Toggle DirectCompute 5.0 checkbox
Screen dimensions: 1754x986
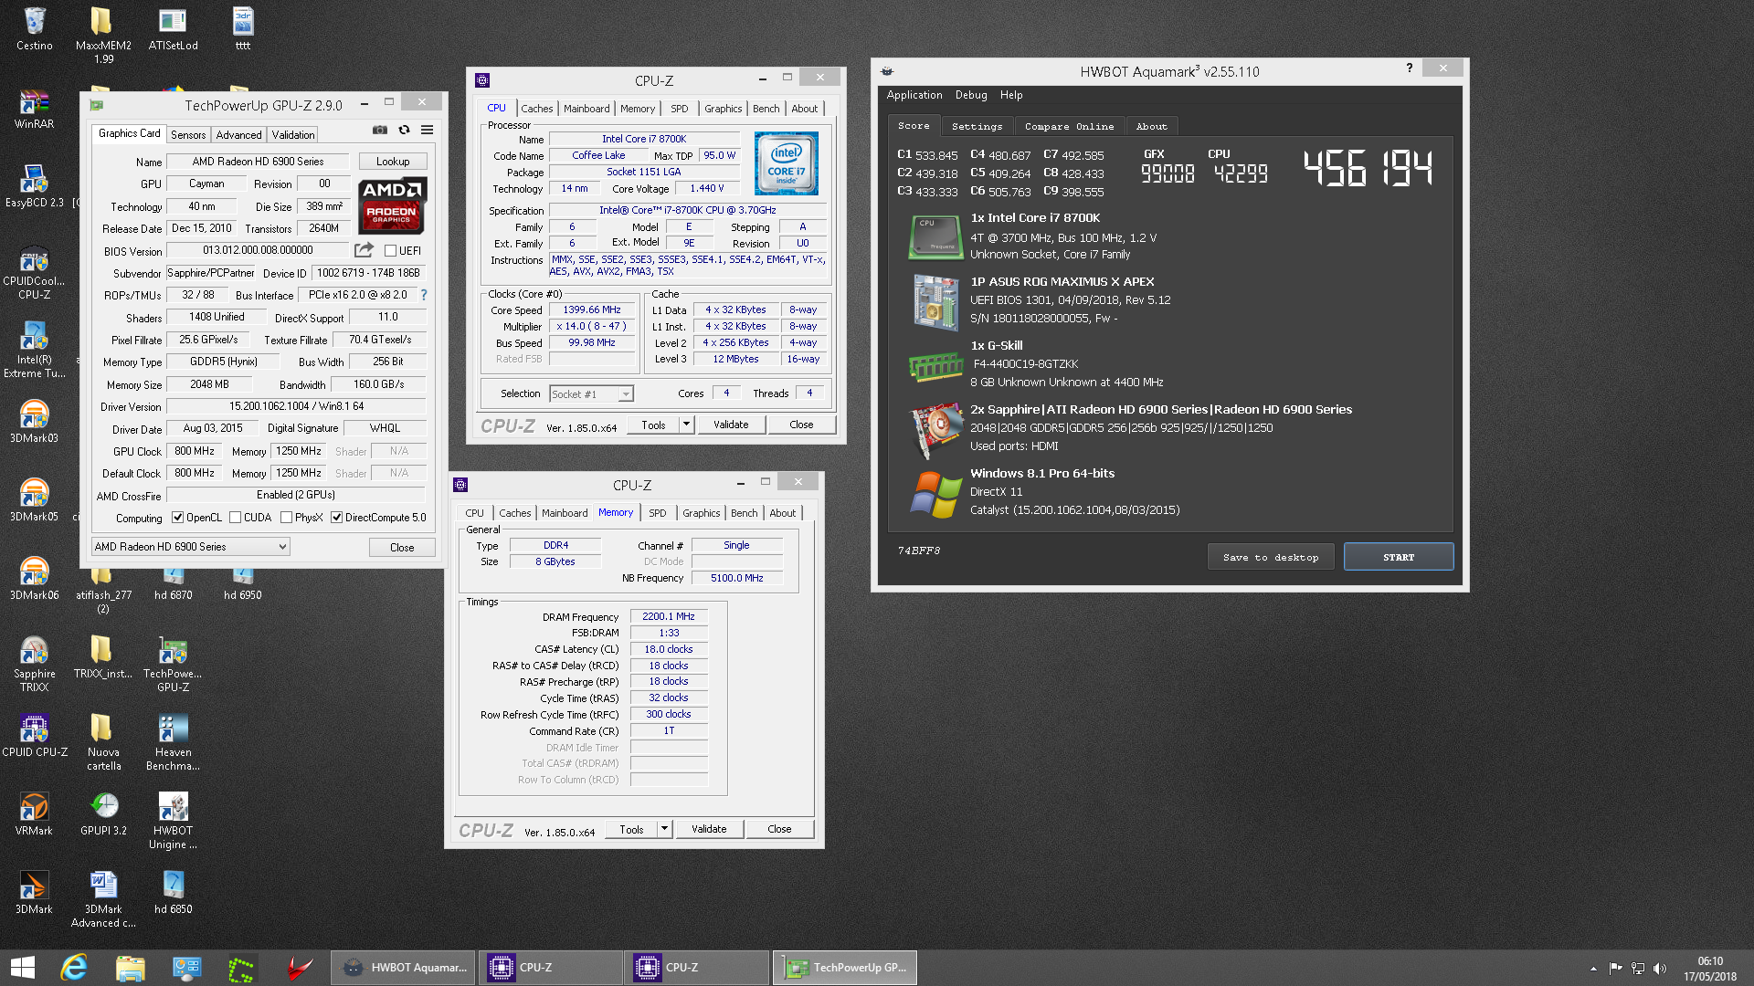[337, 518]
